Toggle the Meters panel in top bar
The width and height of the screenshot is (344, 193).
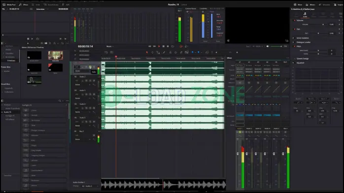[310, 4]
